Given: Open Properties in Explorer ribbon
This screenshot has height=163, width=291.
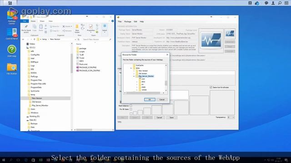Looking at the screenshot, I should coord(91,28).
